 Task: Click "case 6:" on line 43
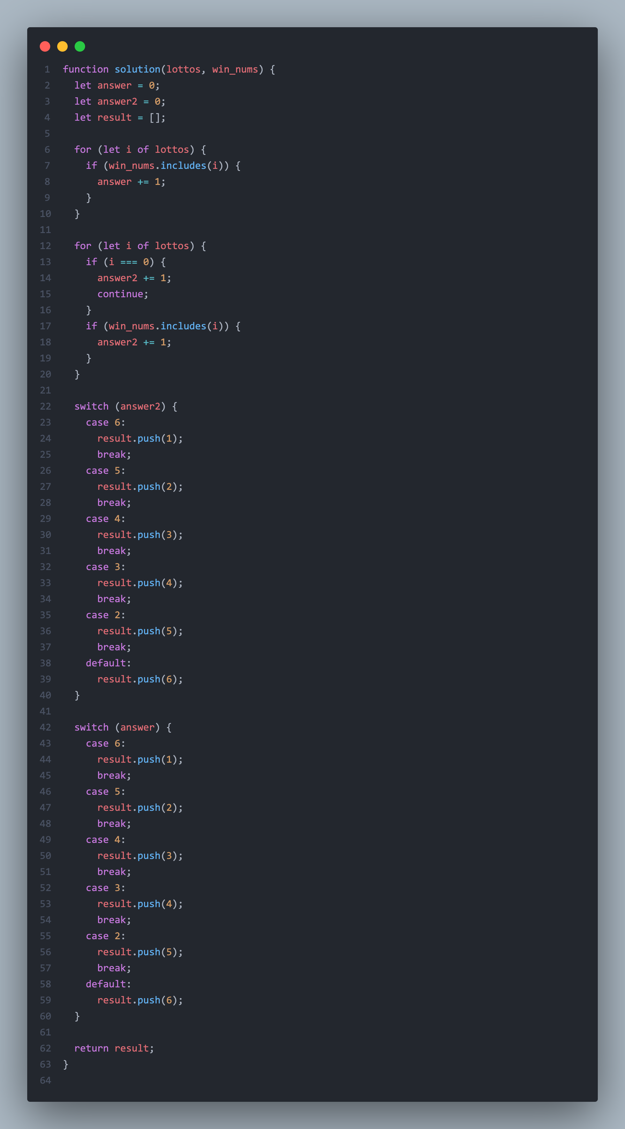106,743
